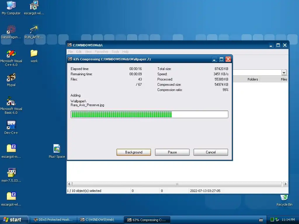Open the File menu in 7-Zip

coord(70,52)
